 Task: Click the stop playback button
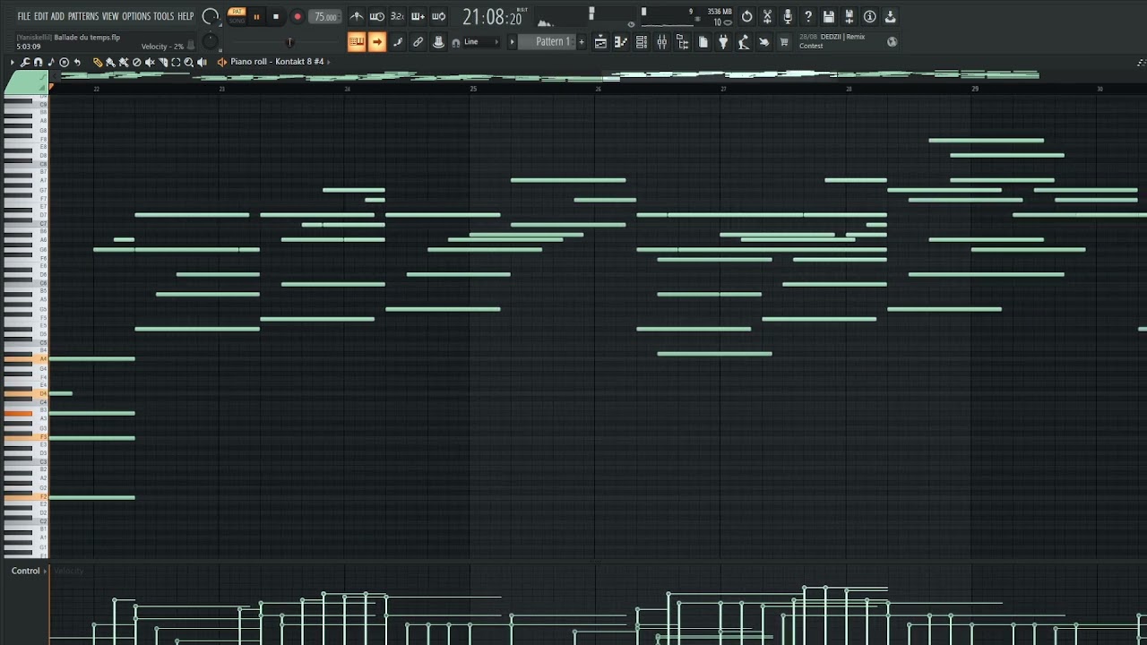(276, 17)
